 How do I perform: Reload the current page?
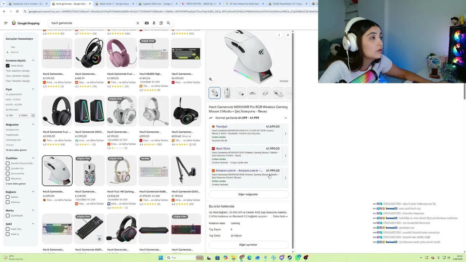[17, 11]
